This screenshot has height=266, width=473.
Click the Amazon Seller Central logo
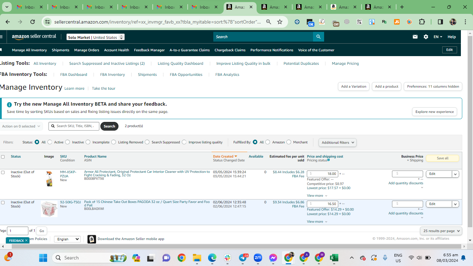click(34, 37)
